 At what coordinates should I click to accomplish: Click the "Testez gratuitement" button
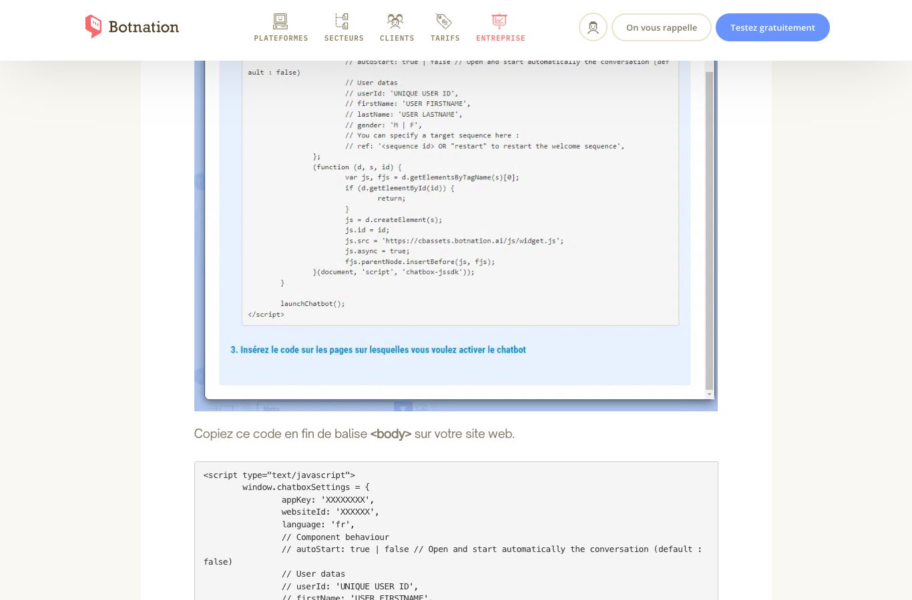[772, 27]
